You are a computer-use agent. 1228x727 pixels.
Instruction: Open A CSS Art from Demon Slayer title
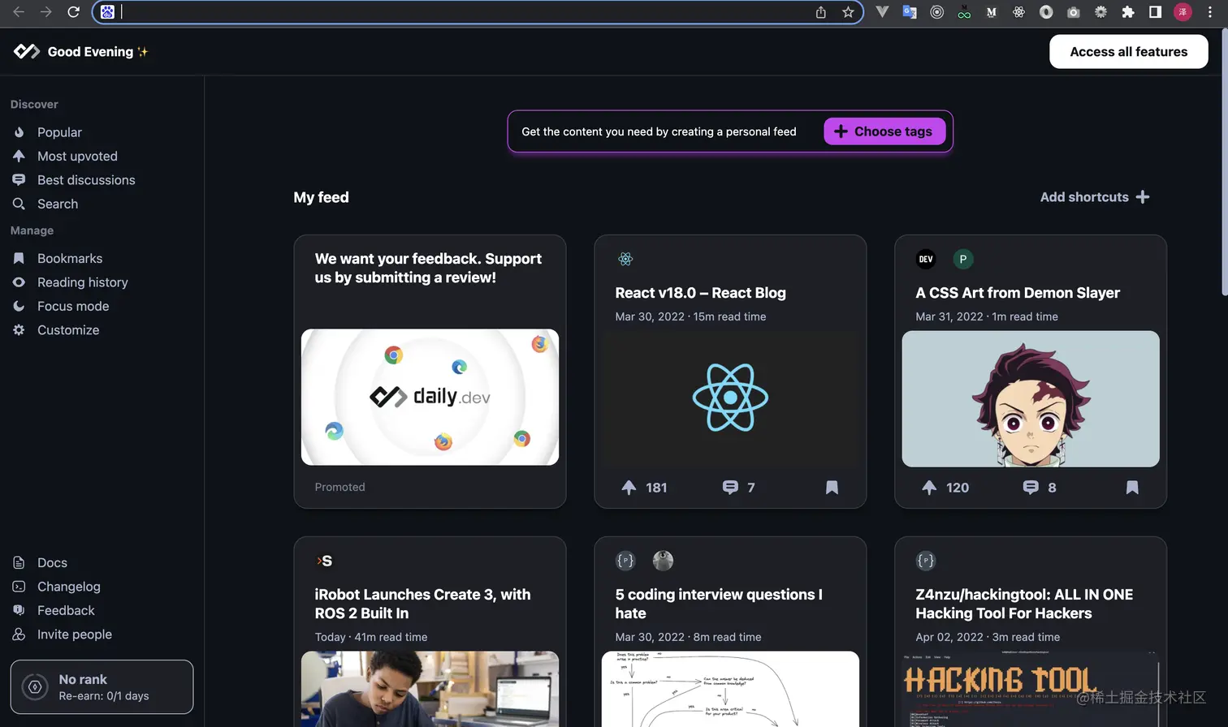[1018, 293]
